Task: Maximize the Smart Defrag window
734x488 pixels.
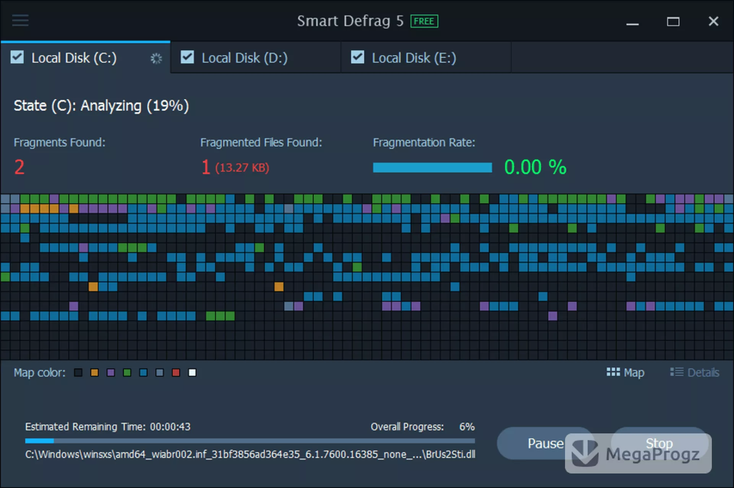Action: 673,21
